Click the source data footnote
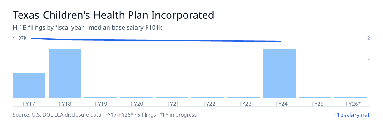Image resolution: width=383 pixels, height=127 pixels. tap(105, 115)
